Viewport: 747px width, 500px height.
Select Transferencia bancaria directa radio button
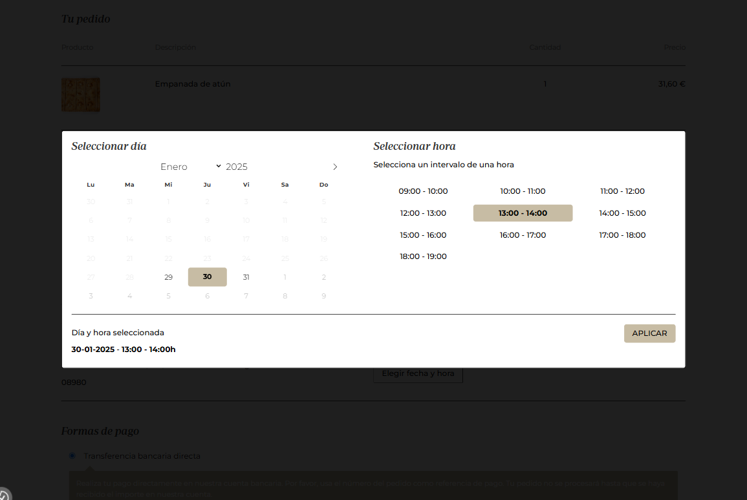click(72, 456)
